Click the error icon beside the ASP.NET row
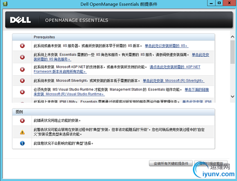237x181 pixels. click(x=22, y=69)
